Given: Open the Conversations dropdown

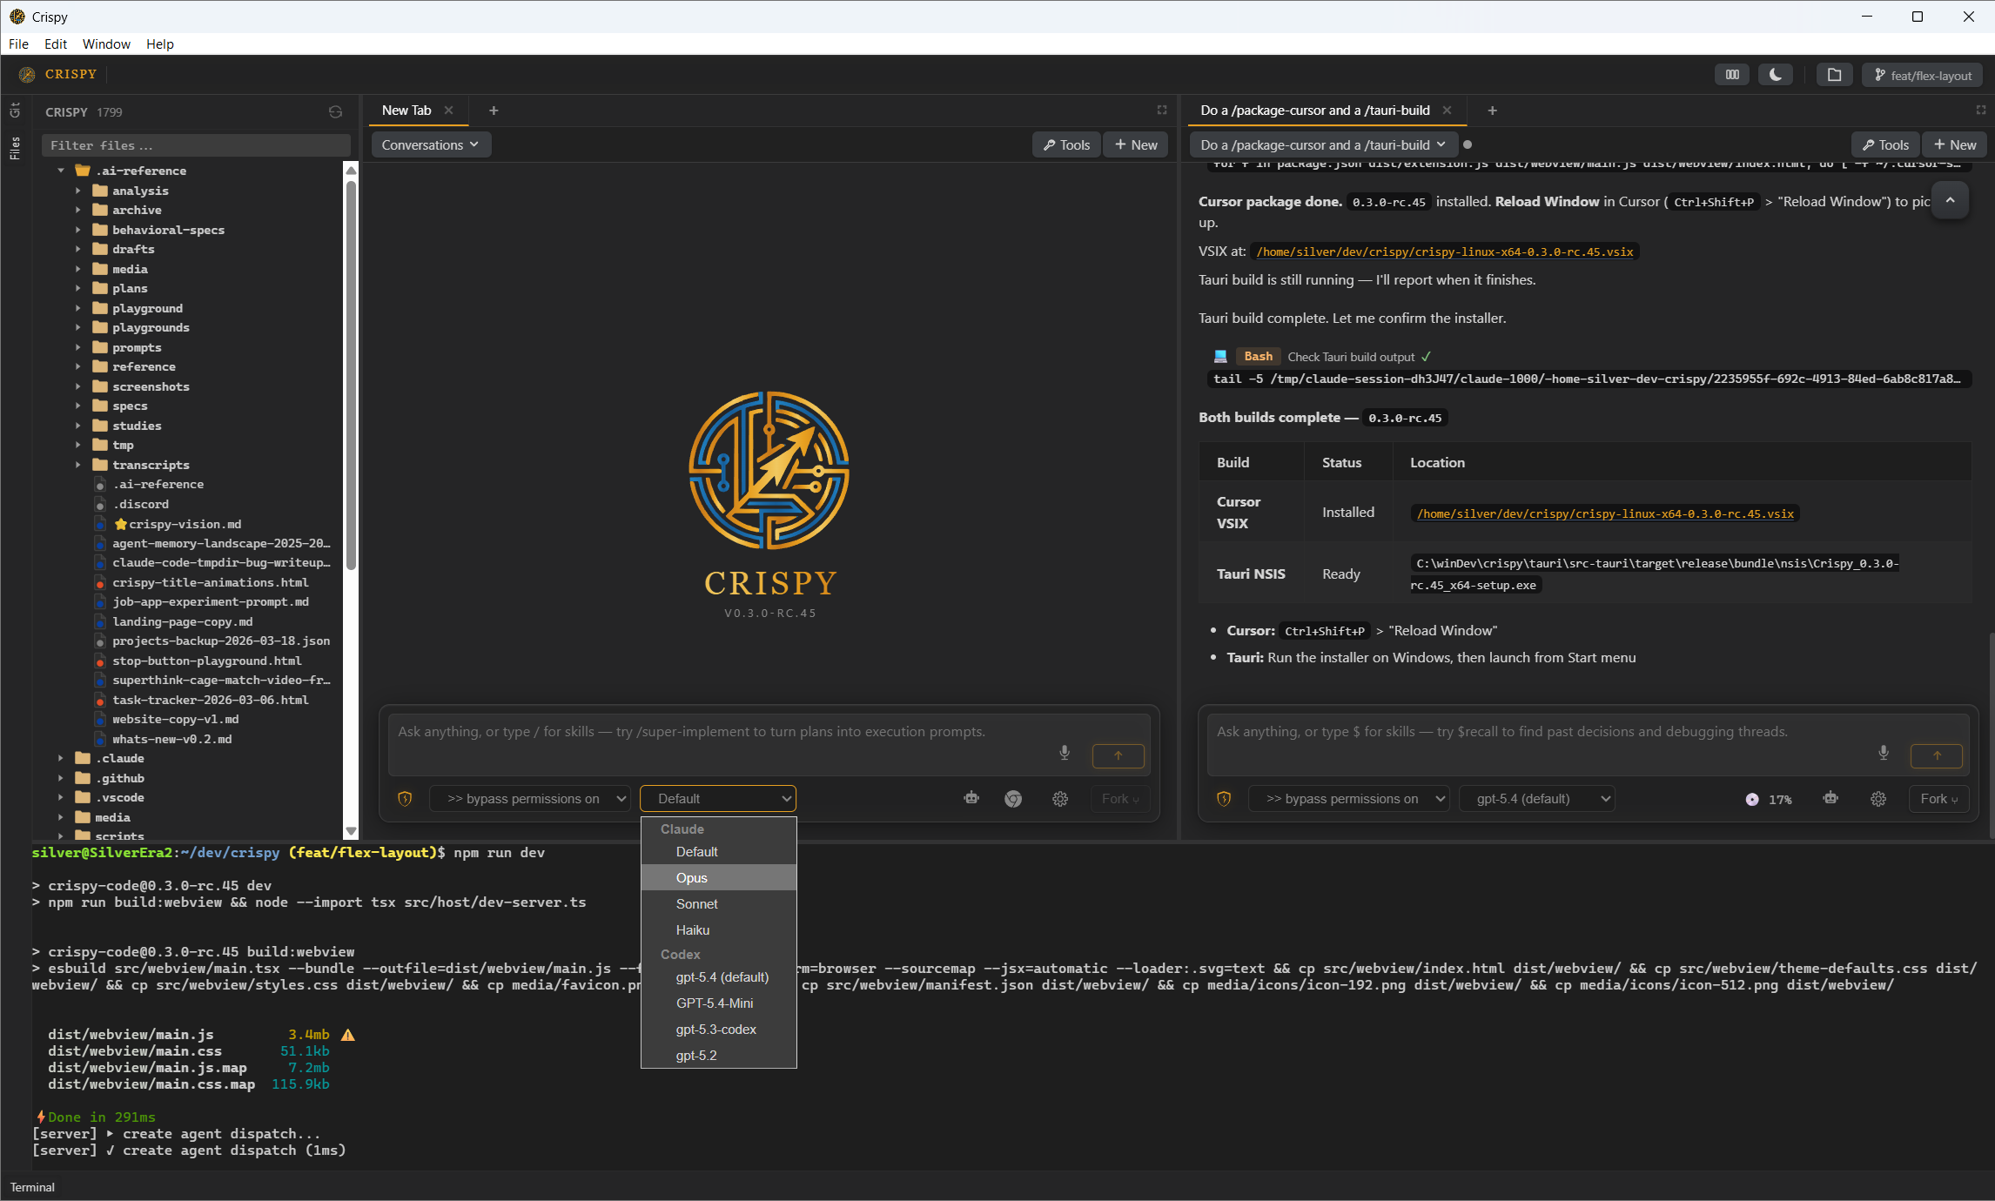Looking at the screenshot, I should tap(431, 144).
